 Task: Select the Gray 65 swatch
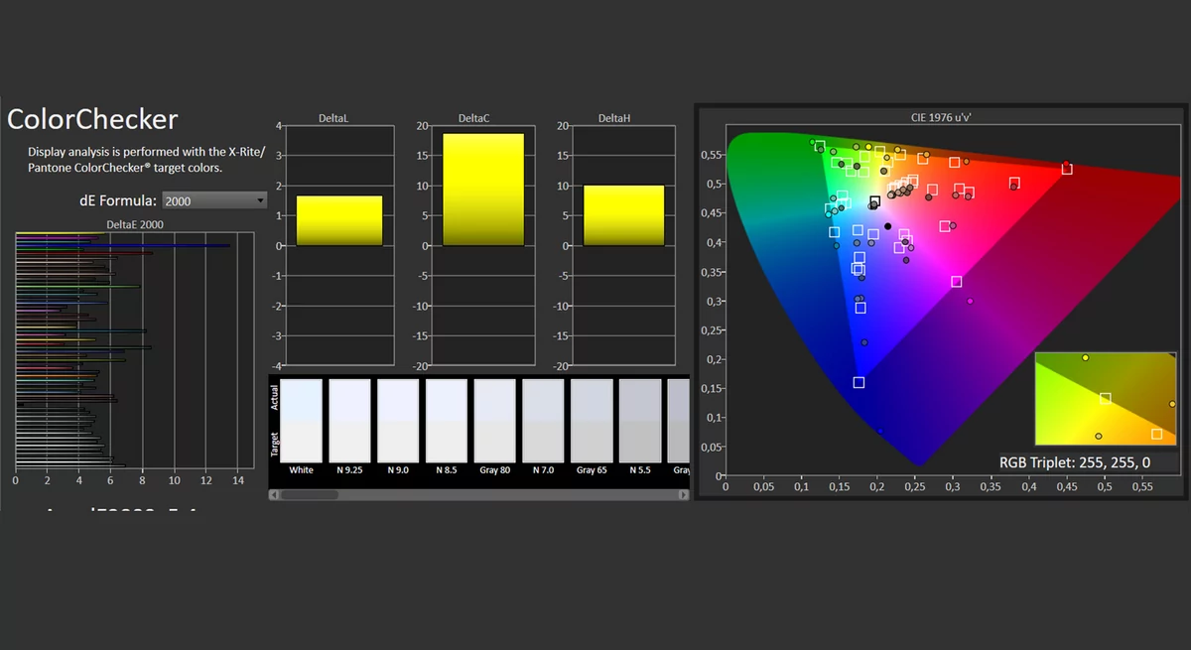tap(592, 421)
